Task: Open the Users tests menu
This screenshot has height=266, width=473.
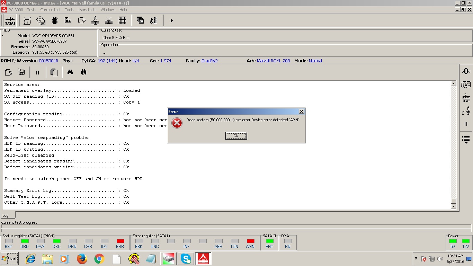Action: tap(87, 10)
